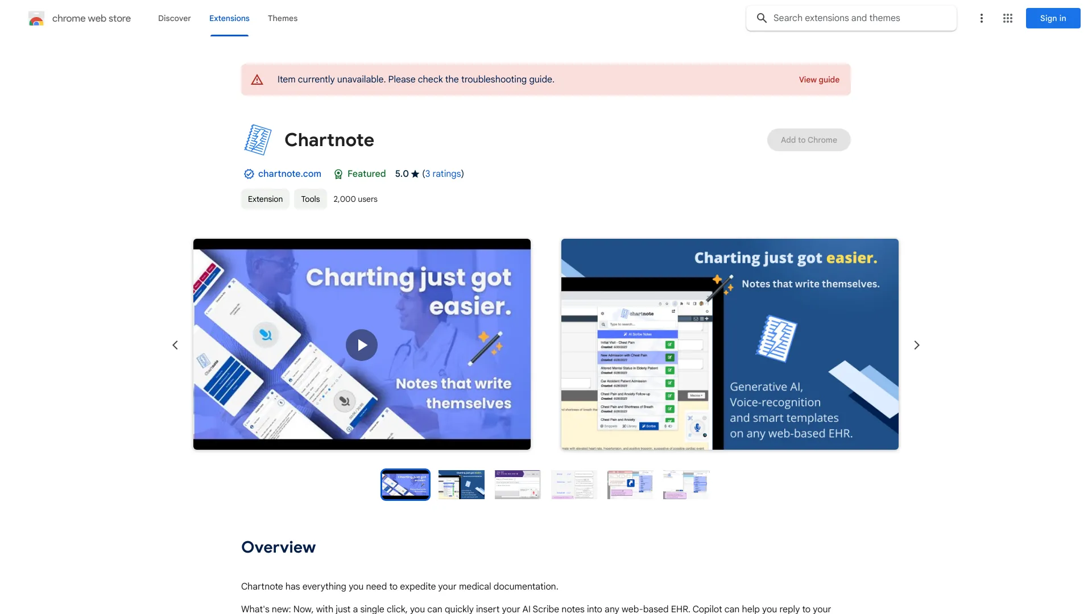The image size is (1092, 614).
Task: Click the Featured badge icon
Action: click(337, 174)
